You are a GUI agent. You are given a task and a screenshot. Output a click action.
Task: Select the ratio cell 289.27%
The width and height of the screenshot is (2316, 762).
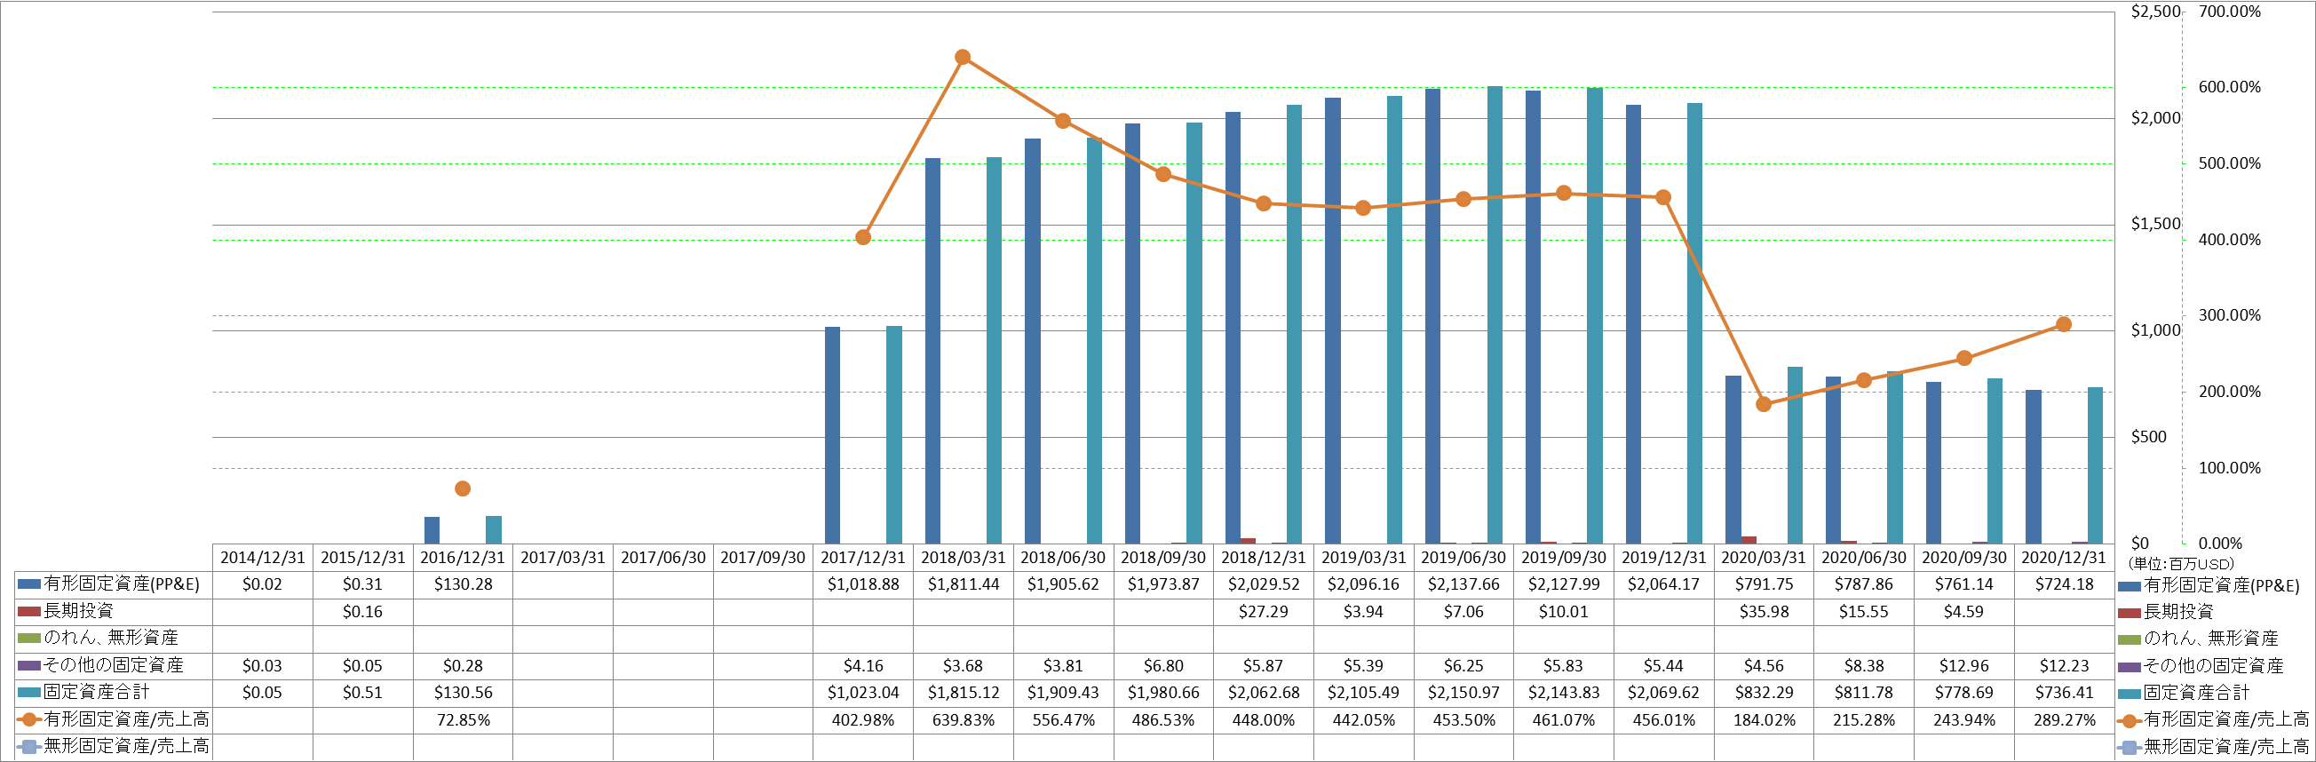tap(2064, 720)
